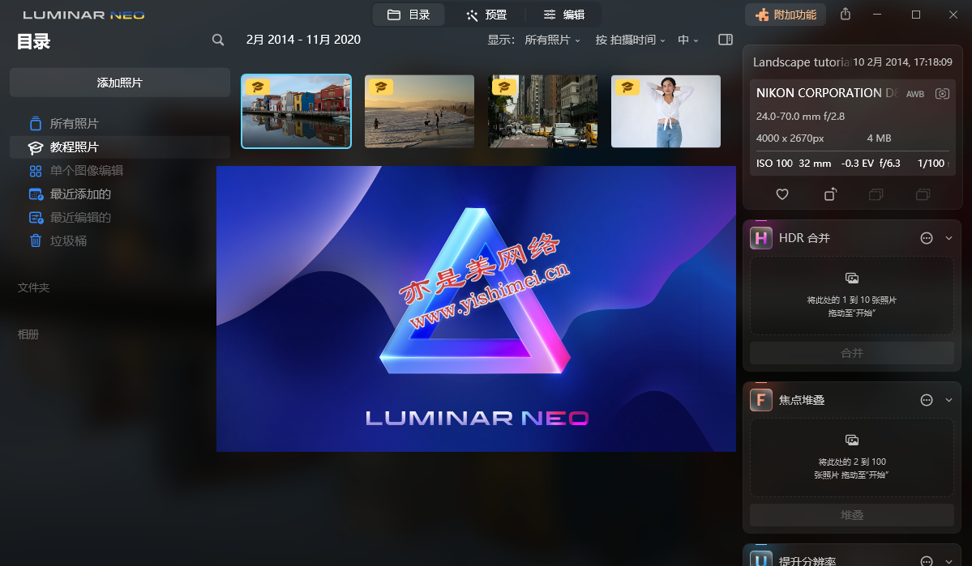
Task: Click the ISO 100 value
Action: [774, 164]
